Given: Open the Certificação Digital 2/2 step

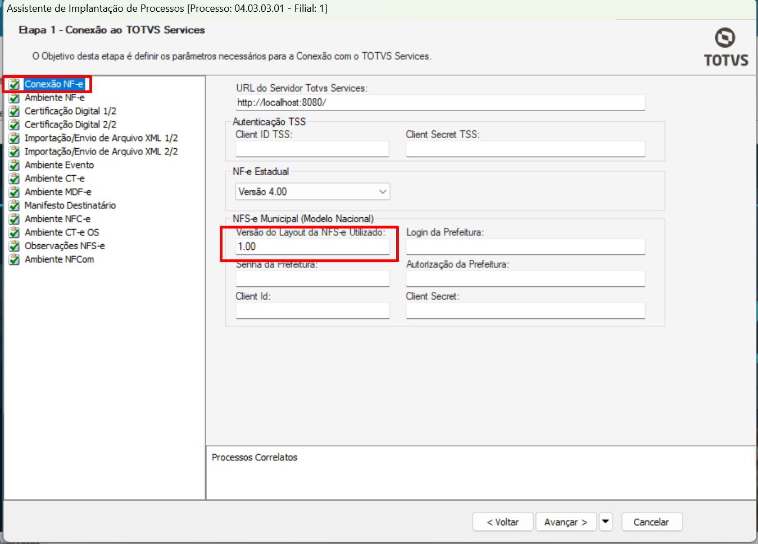Looking at the screenshot, I should 70,125.
